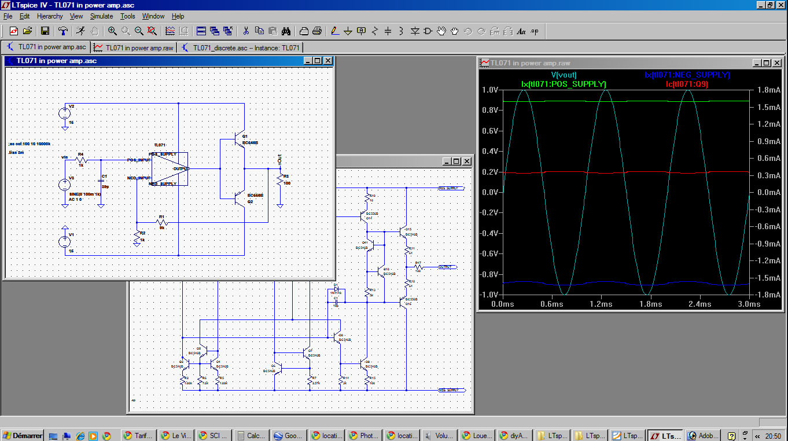The height and width of the screenshot is (441, 788).
Task: Open the Component AND-gate icon
Action: (x=428, y=31)
